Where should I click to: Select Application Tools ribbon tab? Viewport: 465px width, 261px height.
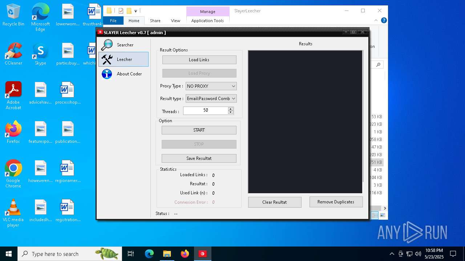coord(207,21)
